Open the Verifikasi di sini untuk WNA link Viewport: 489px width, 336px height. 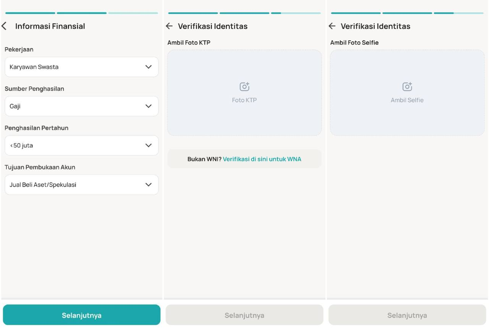pyautogui.click(x=262, y=159)
